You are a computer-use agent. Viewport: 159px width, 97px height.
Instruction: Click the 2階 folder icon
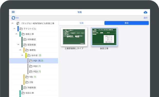pyautogui.click(x=27, y=82)
